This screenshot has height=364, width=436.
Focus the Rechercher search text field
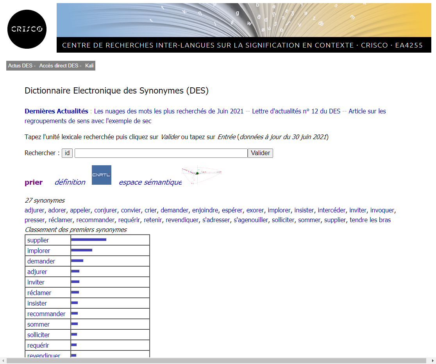161,153
